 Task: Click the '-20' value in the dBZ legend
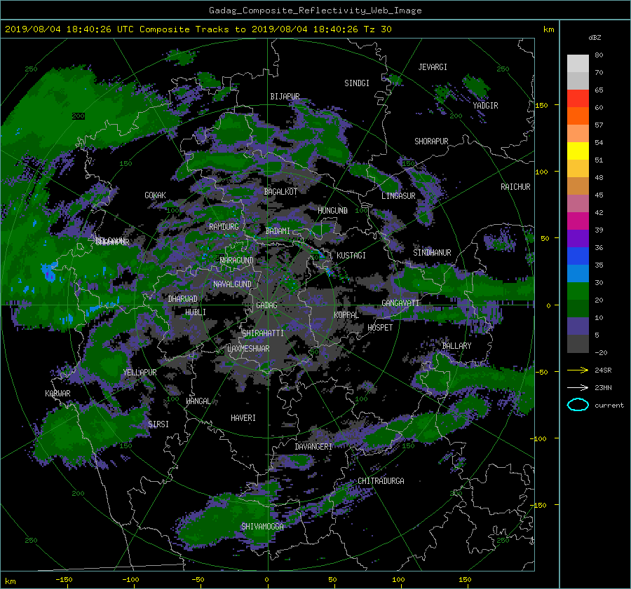(x=601, y=352)
